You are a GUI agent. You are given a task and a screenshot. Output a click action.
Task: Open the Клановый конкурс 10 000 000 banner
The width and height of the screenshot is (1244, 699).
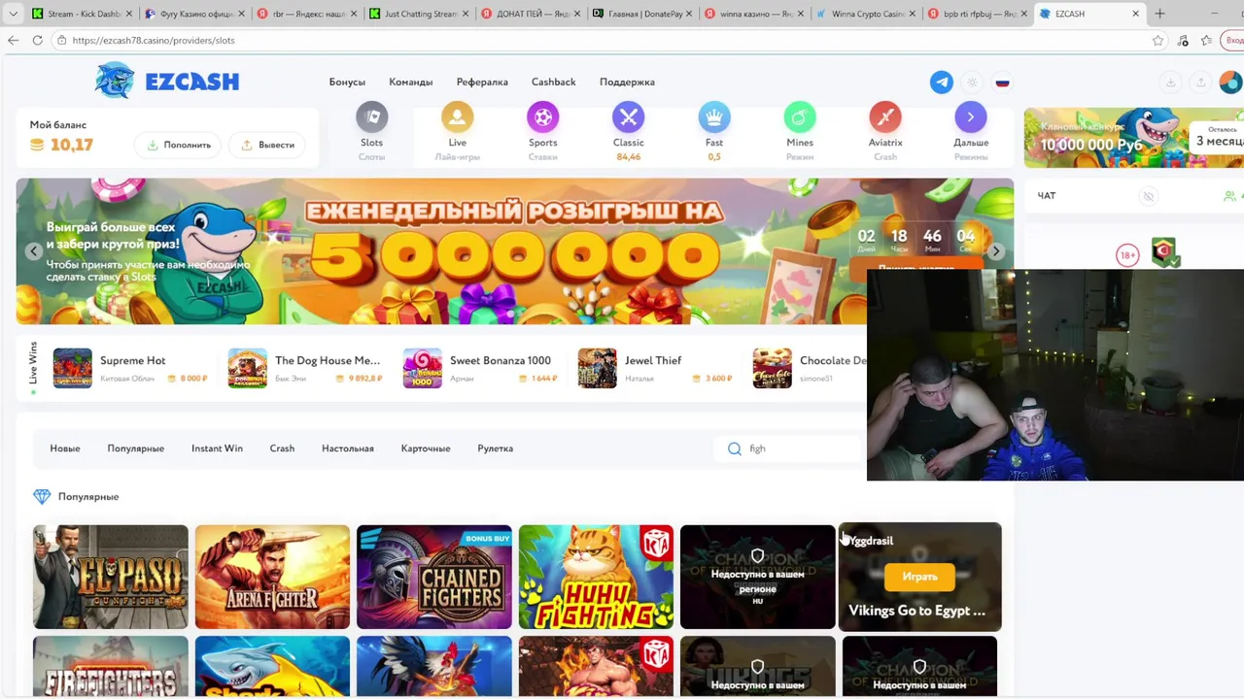pos(1133,137)
